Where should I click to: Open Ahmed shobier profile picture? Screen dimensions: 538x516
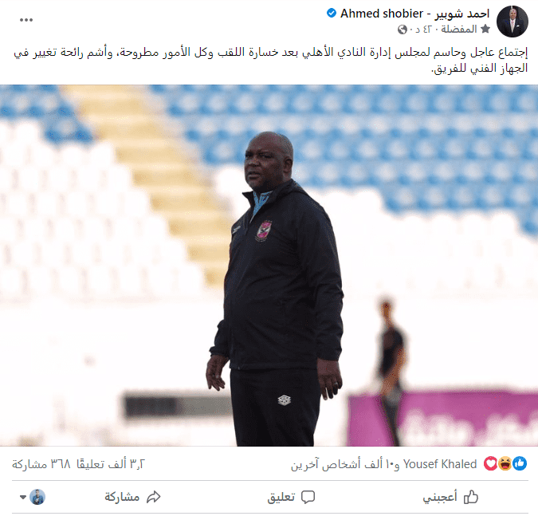pos(512,22)
